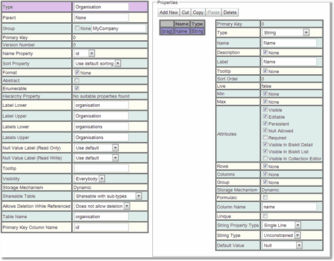Select the Name cell in properties list
Image resolution: width=334 pixels, height=261 pixels.
[181, 31]
